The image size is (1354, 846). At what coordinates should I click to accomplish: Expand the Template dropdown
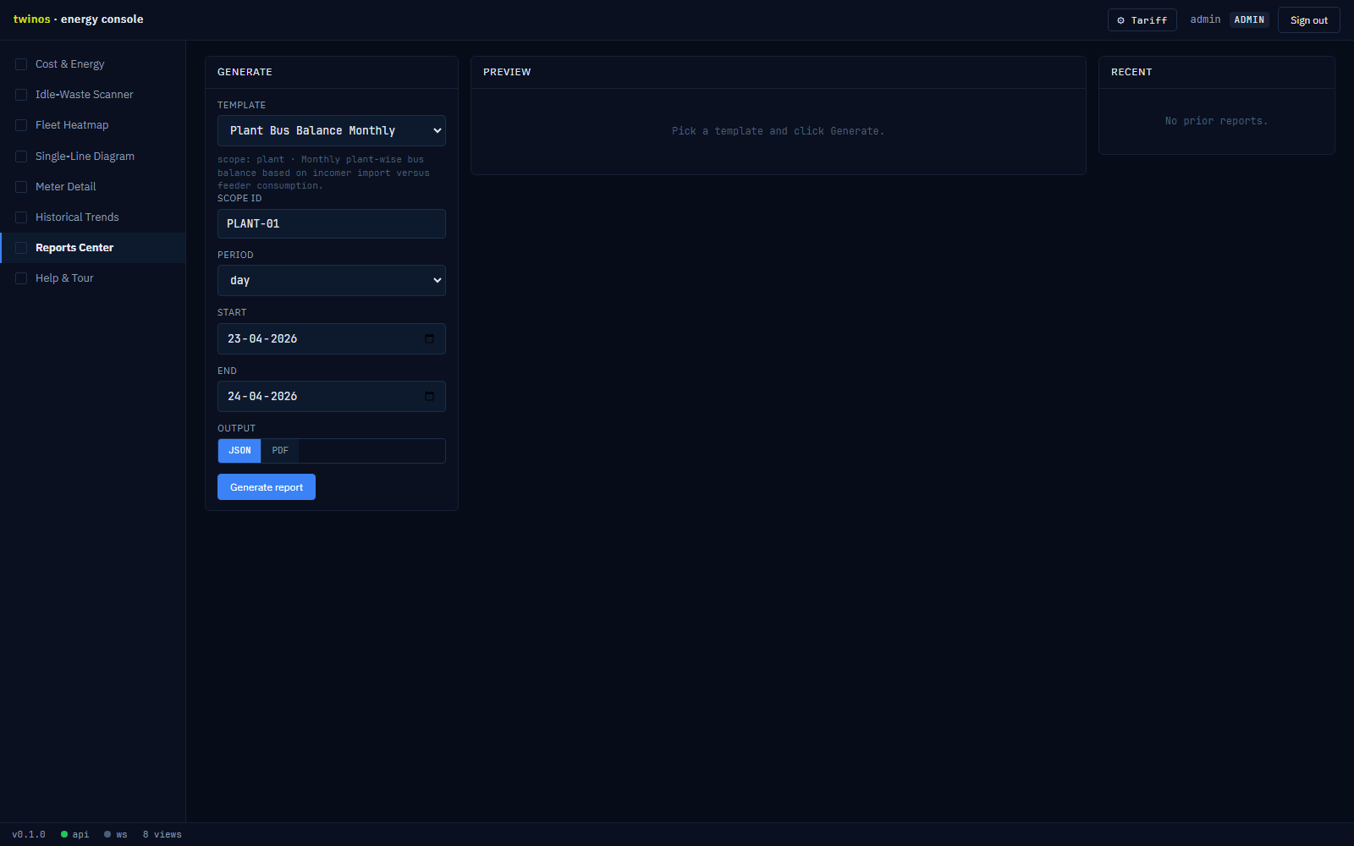pyautogui.click(x=332, y=131)
